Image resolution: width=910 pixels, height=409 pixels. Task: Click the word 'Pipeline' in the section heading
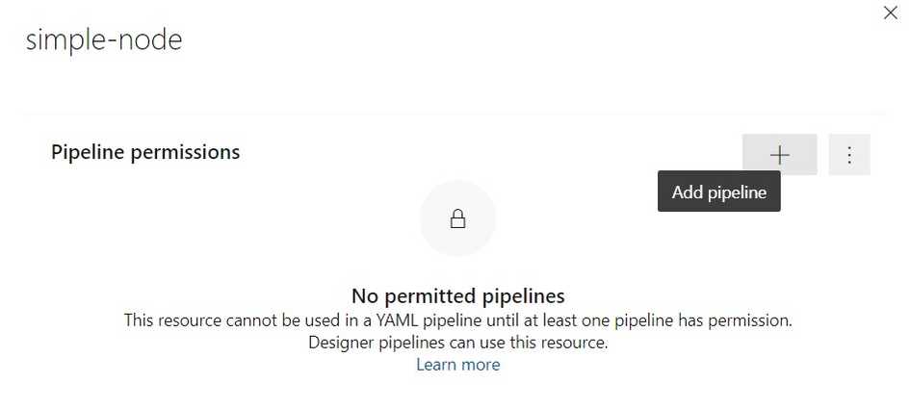tap(88, 152)
